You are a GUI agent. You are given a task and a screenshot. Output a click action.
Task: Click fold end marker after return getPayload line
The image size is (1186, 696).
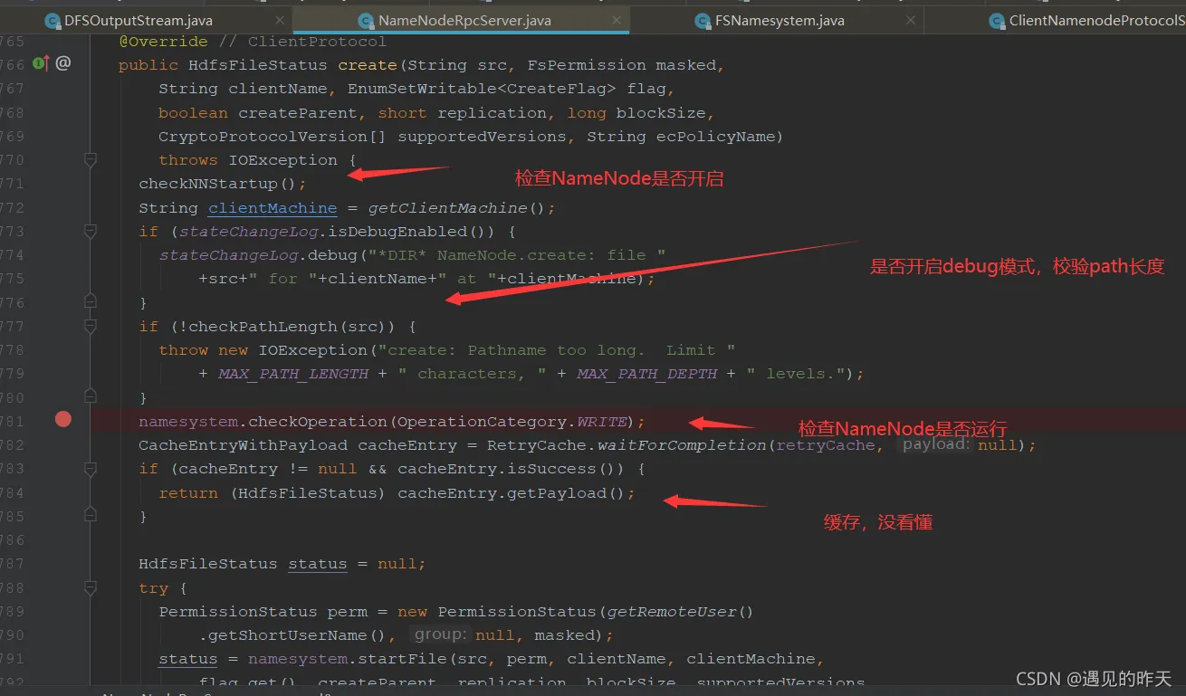click(91, 515)
